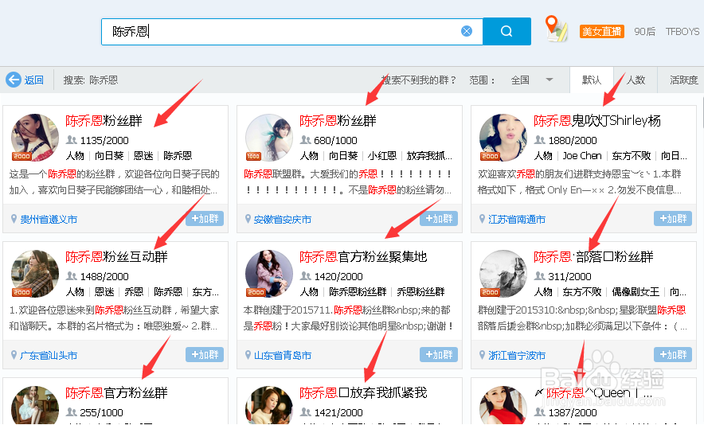Clear the search box with the X icon
This screenshot has width=704, height=425.
[467, 31]
